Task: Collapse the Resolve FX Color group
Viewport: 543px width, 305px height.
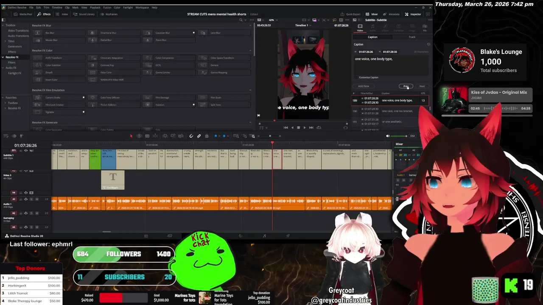Action: click(250, 50)
